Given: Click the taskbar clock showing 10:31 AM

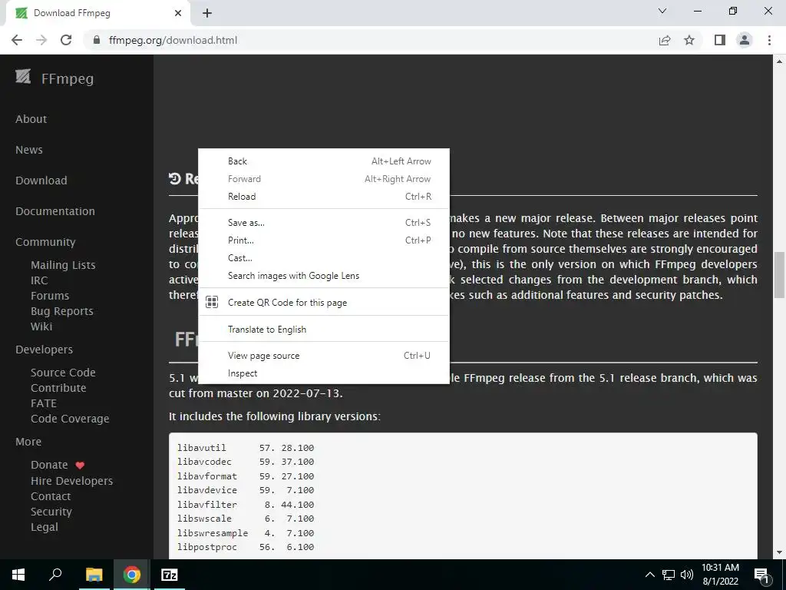Looking at the screenshot, I should click(720, 568).
